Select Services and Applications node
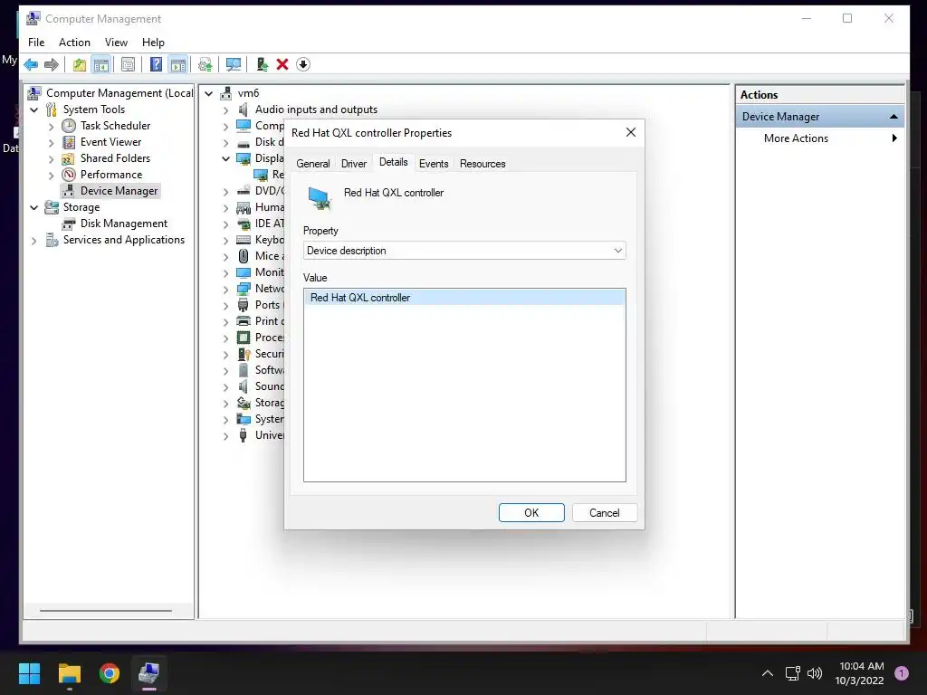This screenshot has width=927, height=695. tap(123, 239)
